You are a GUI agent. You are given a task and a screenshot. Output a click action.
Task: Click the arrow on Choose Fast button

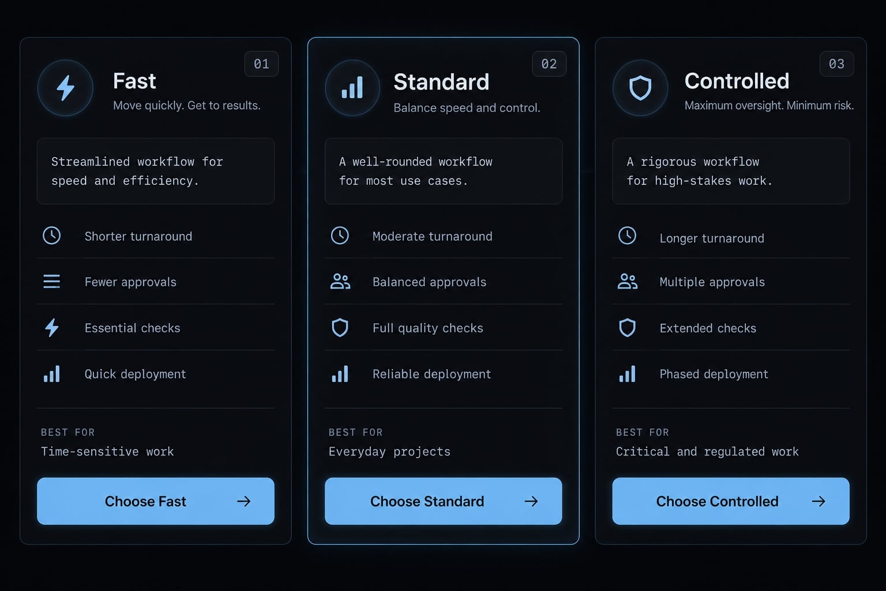coord(244,502)
